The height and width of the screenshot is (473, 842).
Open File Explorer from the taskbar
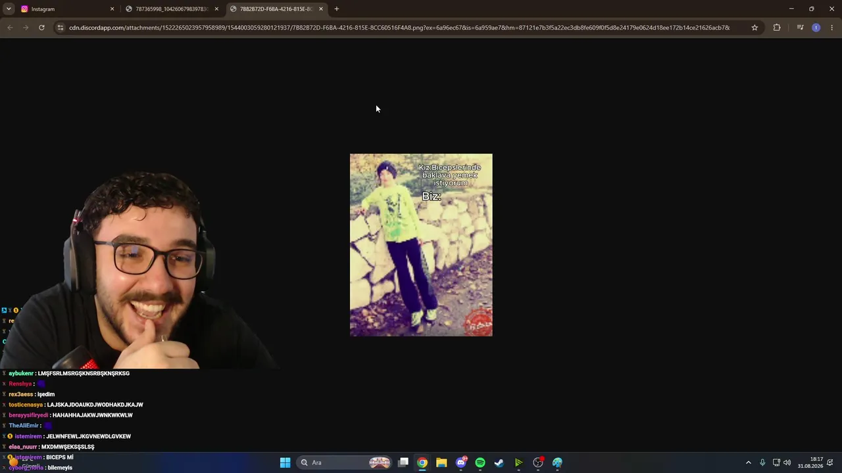pyautogui.click(x=441, y=462)
